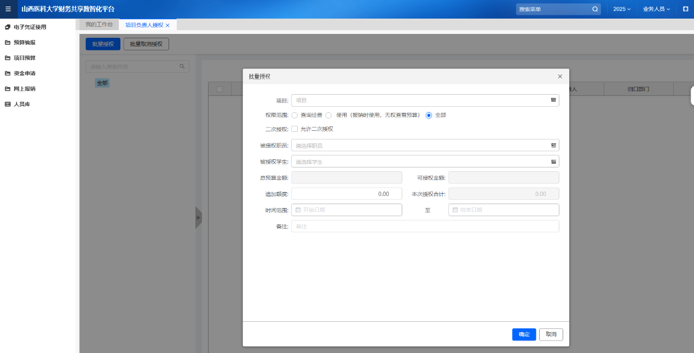Open project picker icon in 项目 field
Screen dimensions: 694x353
click(x=553, y=100)
